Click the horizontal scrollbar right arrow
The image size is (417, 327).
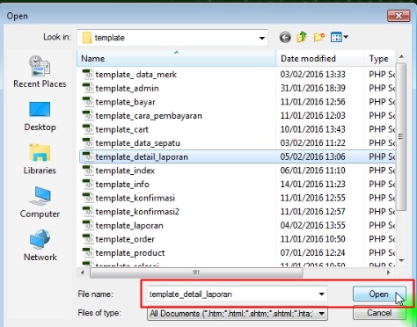pos(389,272)
